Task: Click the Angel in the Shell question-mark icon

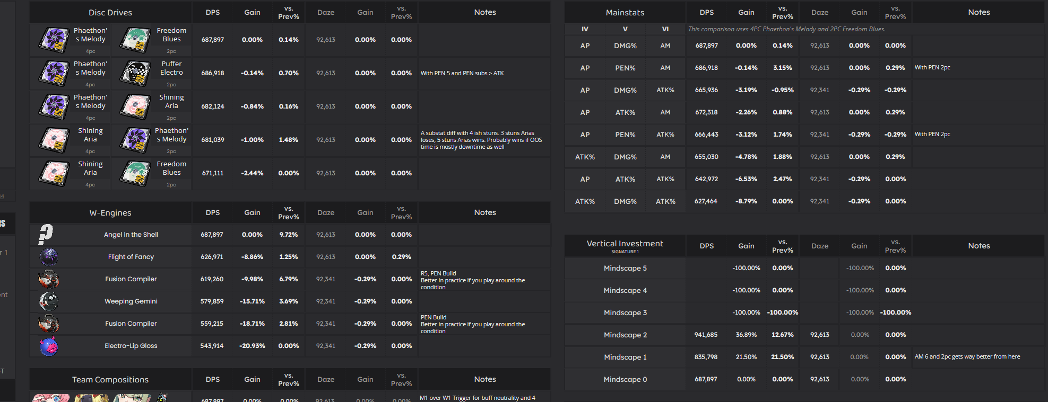Action: click(x=46, y=234)
